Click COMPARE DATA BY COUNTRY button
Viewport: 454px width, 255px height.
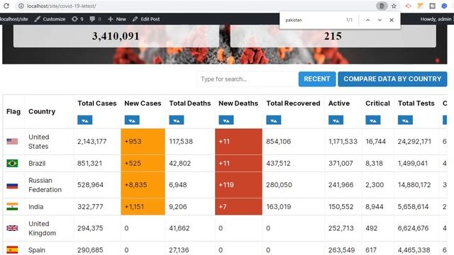(392, 79)
